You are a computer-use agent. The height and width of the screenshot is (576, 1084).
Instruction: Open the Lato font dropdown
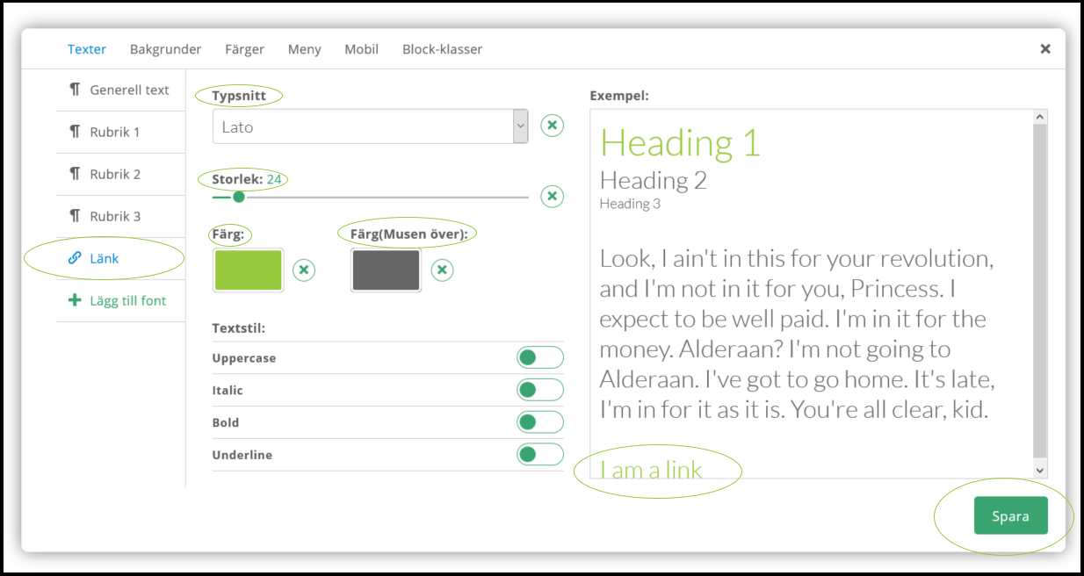pos(370,126)
